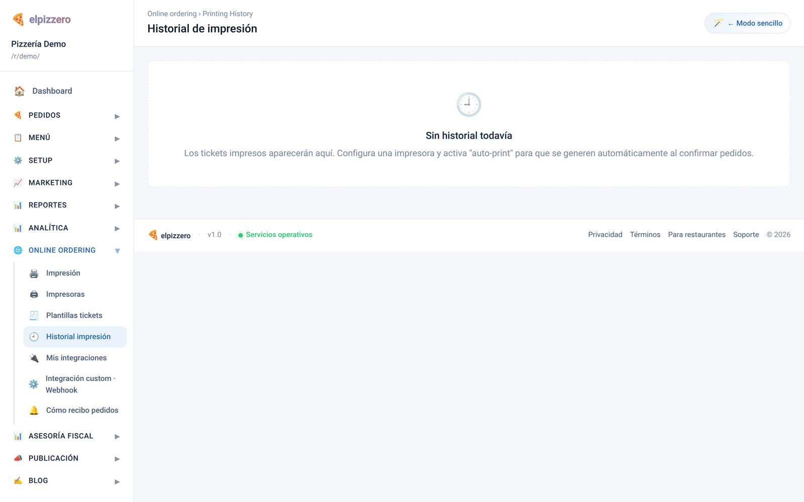Click the Publicación megaphone icon

(x=18, y=458)
